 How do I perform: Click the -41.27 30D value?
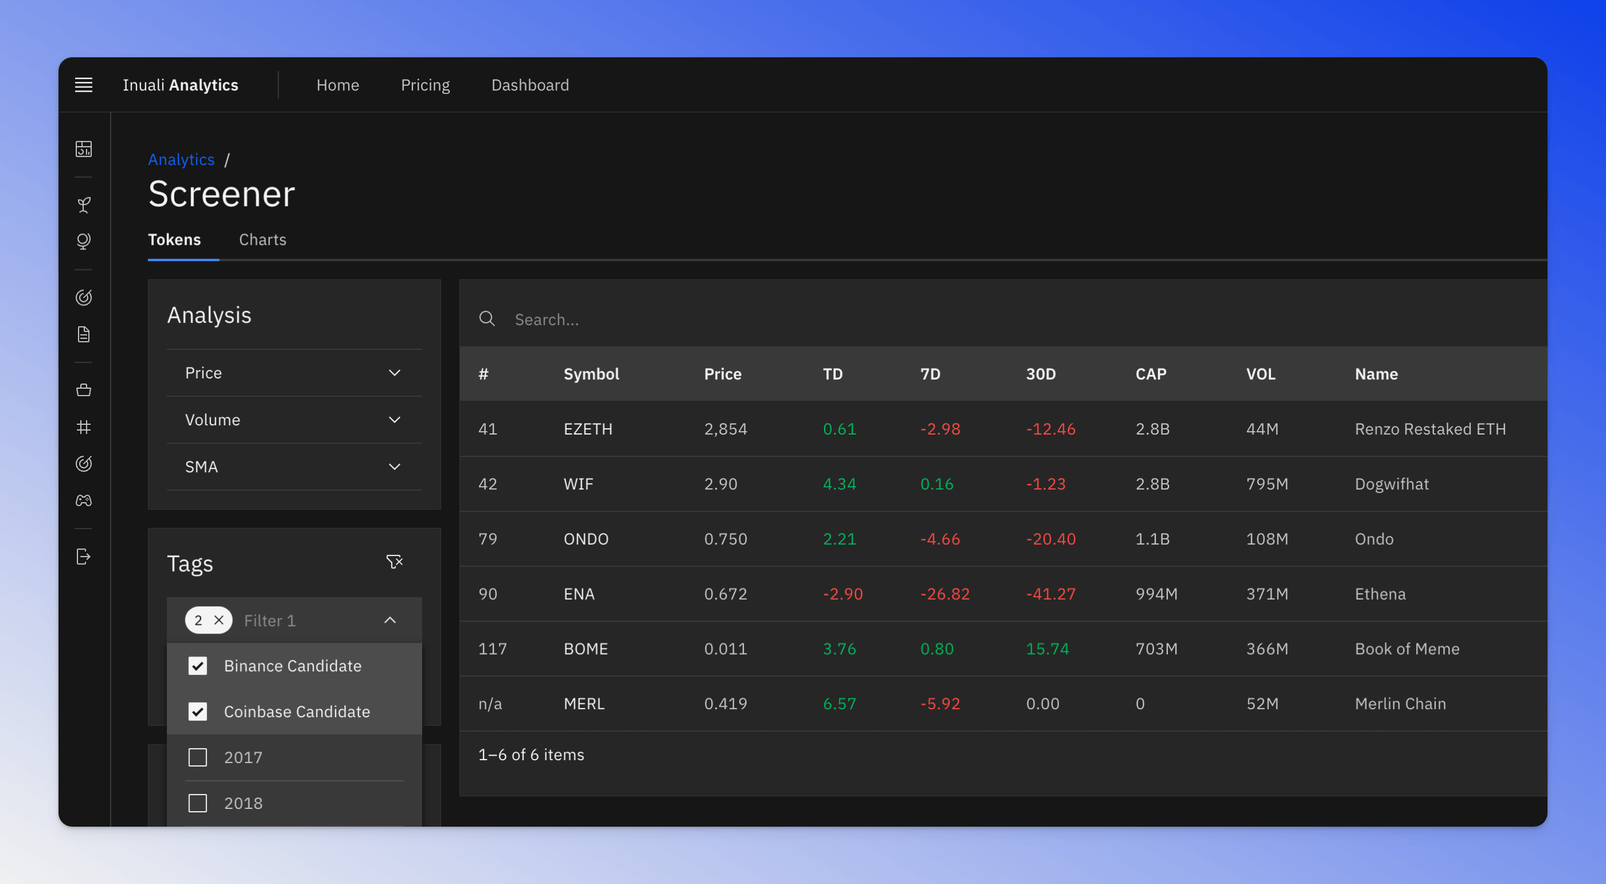pyautogui.click(x=1051, y=593)
